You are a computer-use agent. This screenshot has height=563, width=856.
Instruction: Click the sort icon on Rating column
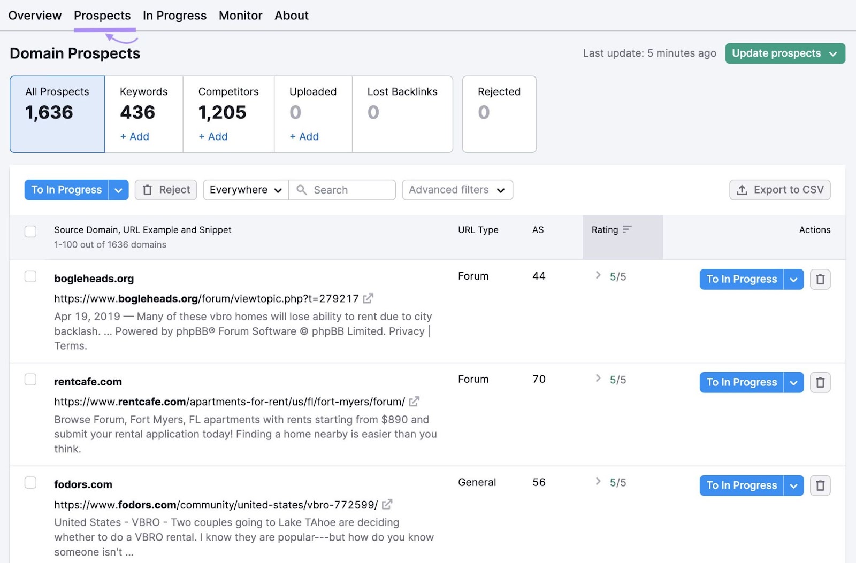pos(628,229)
